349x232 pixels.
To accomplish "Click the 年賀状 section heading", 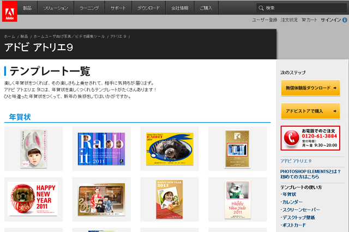I will tap(20, 117).
